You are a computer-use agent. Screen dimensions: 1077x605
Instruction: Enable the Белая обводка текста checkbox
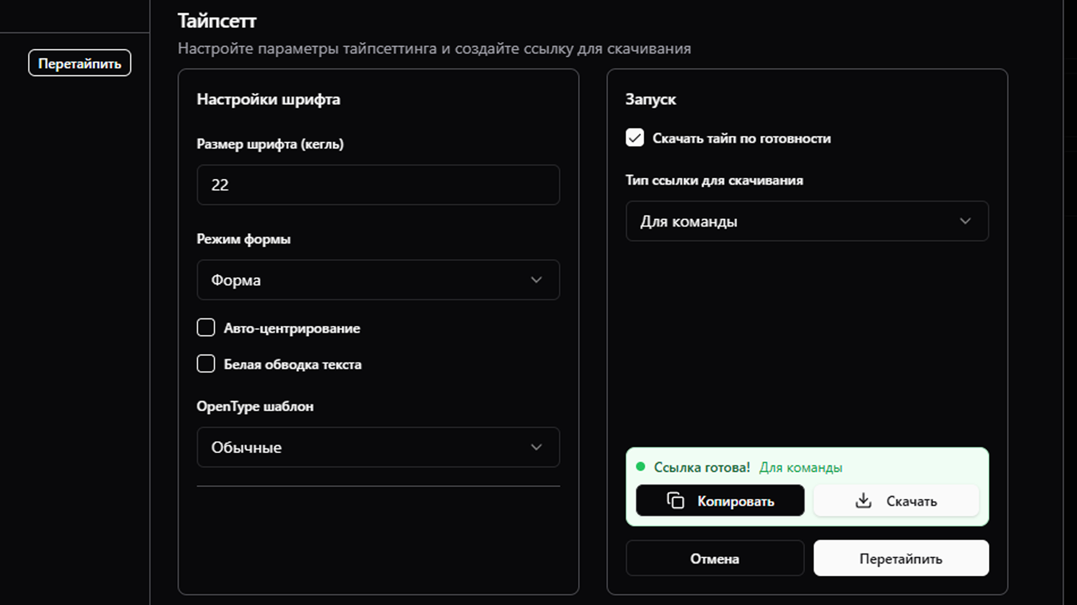point(206,364)
